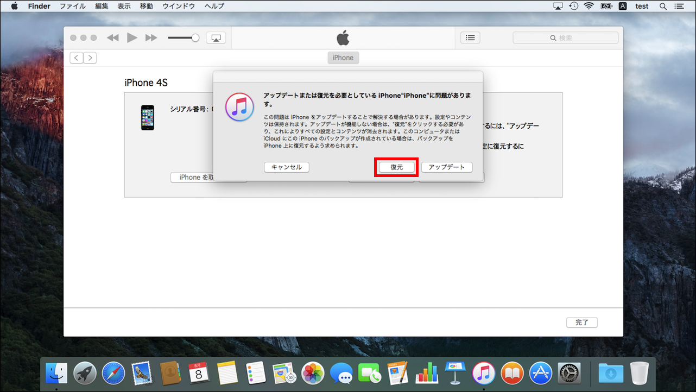Launch Launchpad rocket icon in Dock

(85, 373)
